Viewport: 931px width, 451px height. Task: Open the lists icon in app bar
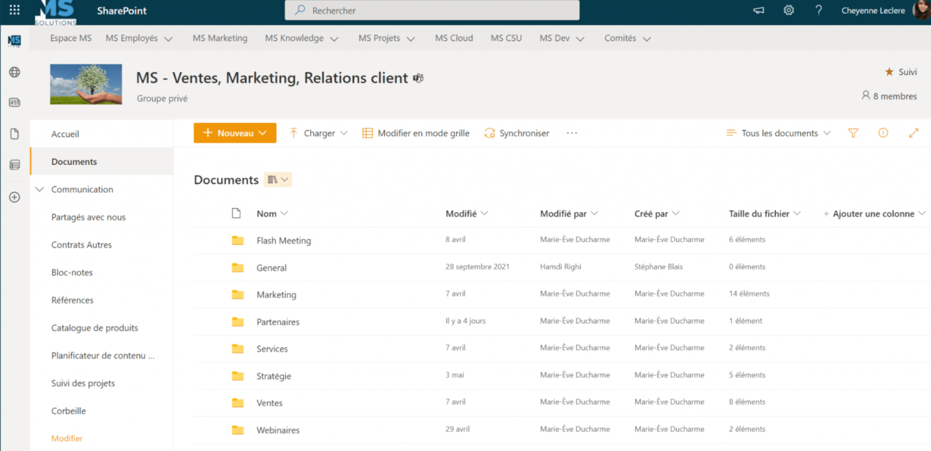(x=14, y=165)
